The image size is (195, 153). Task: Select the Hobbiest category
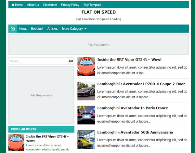(x=37, y=29)
